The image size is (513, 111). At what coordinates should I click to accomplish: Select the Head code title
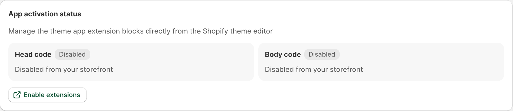click(x=33, y=54)
